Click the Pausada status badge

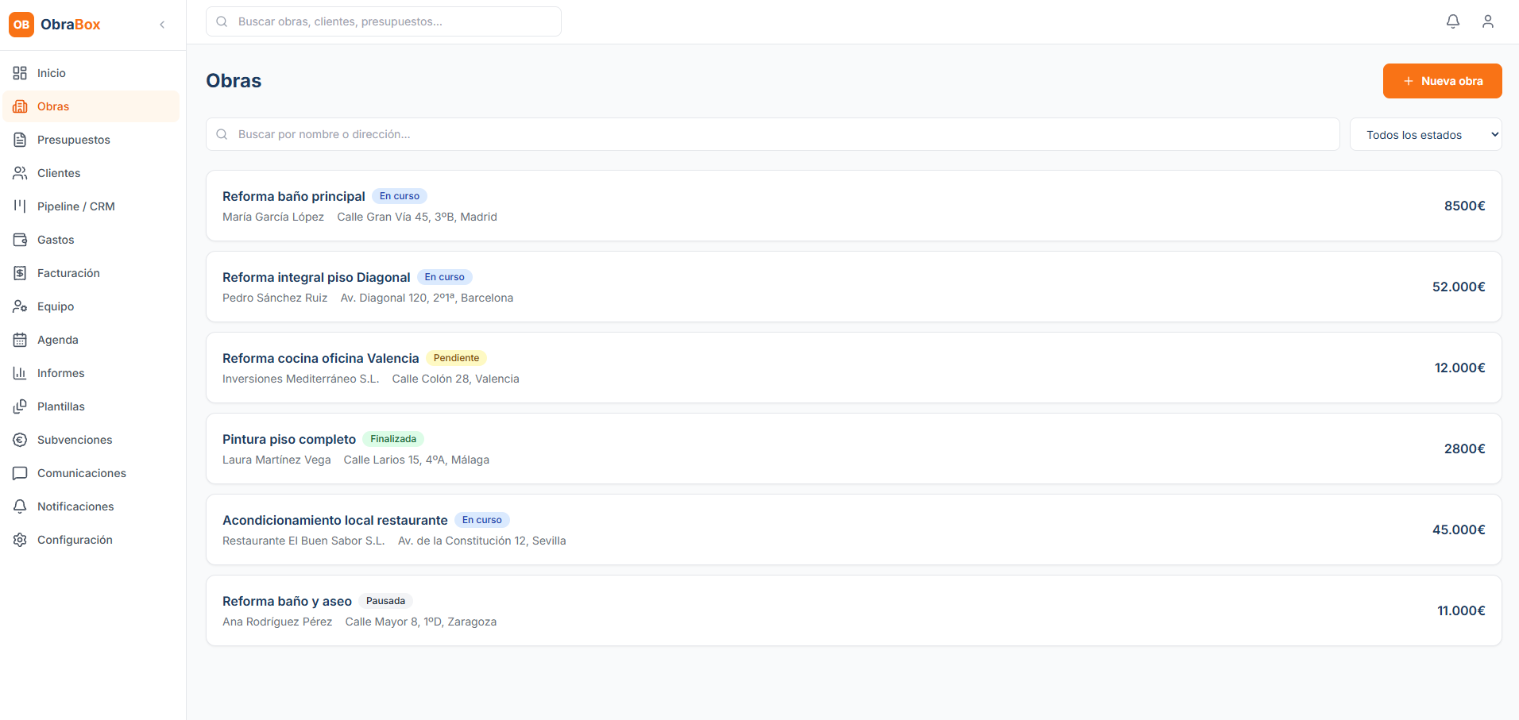[385, 601]
